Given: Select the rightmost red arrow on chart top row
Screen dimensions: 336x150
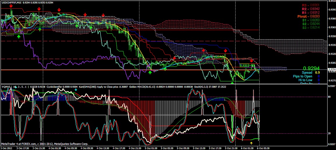Looking at the screenshot, I should pos(103,15).
